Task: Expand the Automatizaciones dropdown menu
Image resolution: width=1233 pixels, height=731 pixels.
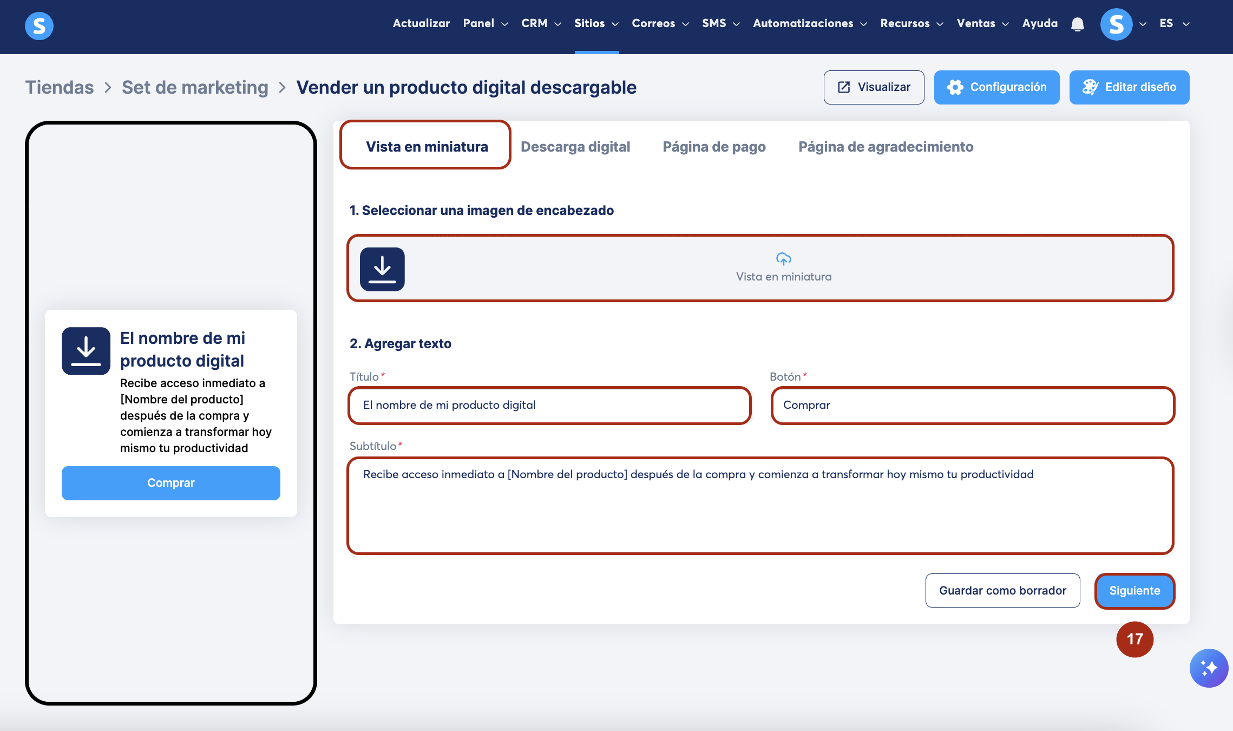Action: click(809, 23)
